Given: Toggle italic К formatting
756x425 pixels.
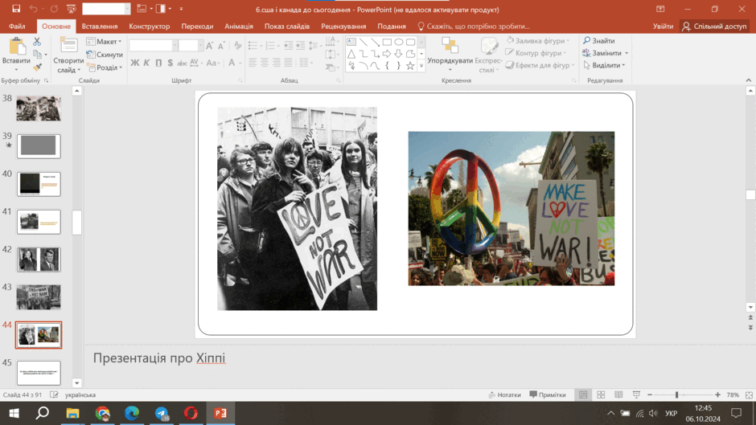Looking at the screenshot, I should pyautogui.click(x=146, y=63).
